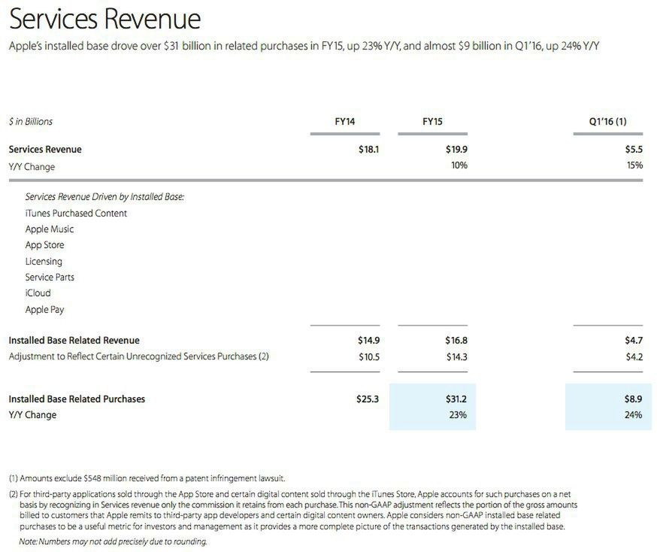
Task: Click the Installed Base Related Revenue label
Action: [74, 340]
